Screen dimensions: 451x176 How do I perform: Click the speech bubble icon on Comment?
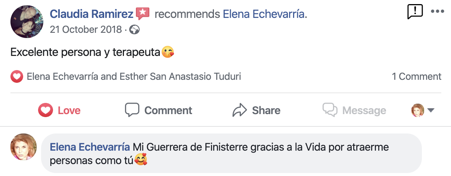tap(132, 110)
